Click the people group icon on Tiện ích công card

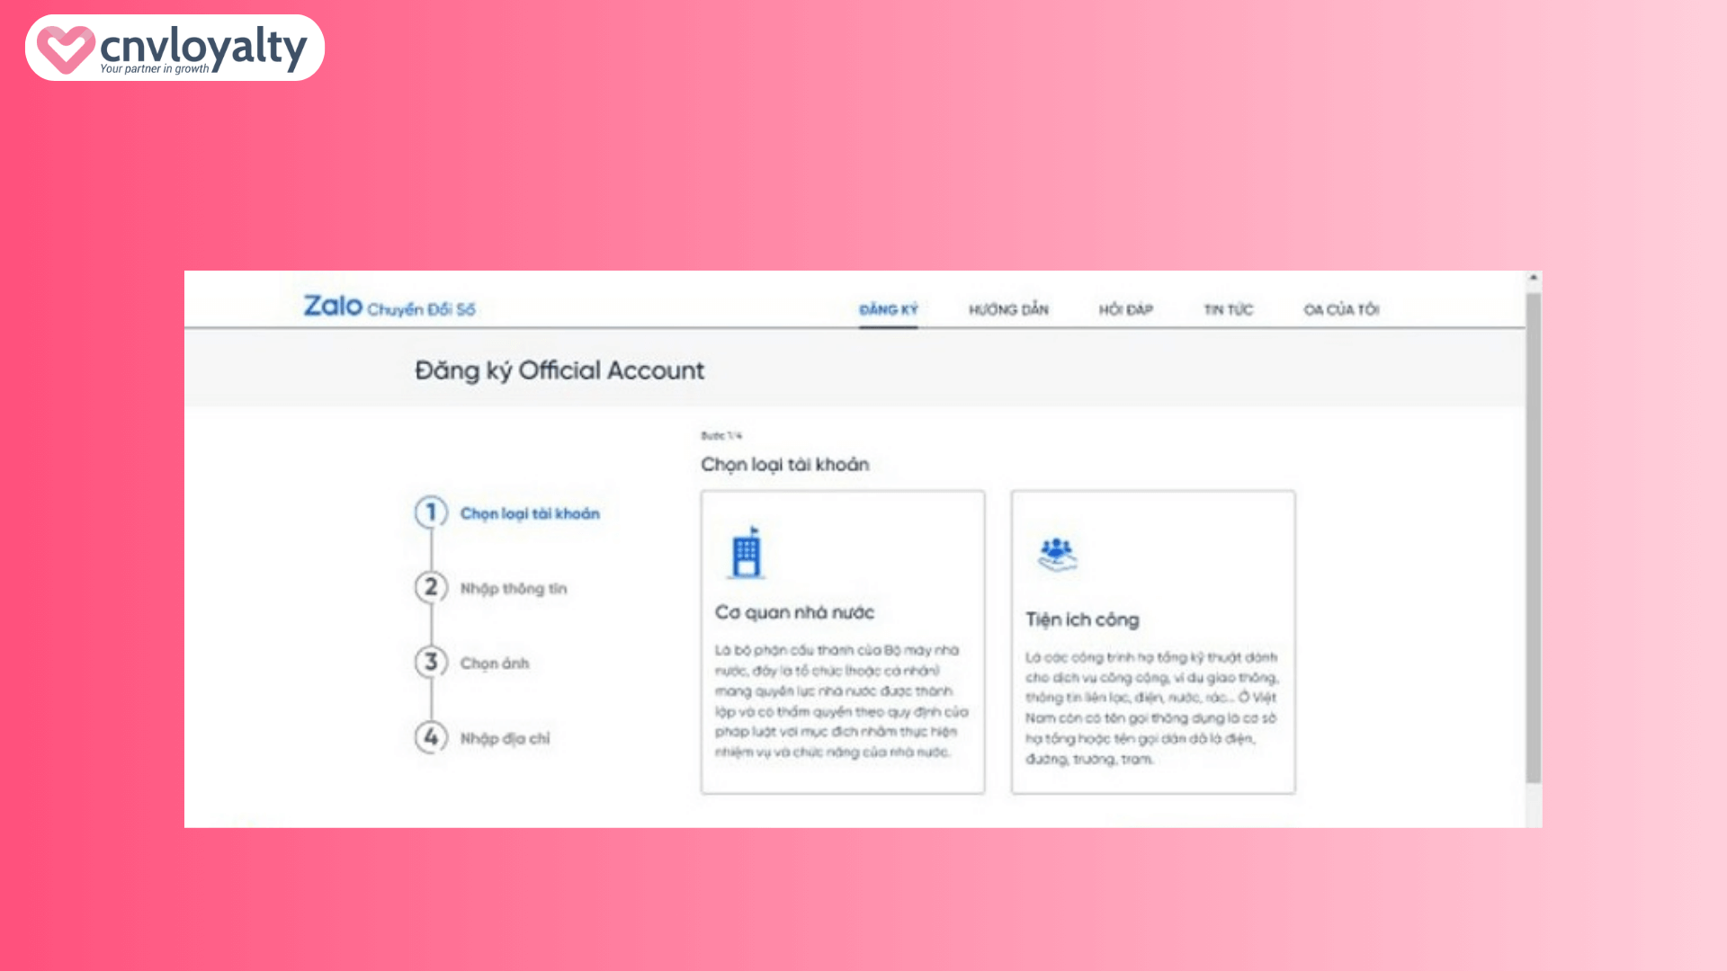tap(1058, 551)
